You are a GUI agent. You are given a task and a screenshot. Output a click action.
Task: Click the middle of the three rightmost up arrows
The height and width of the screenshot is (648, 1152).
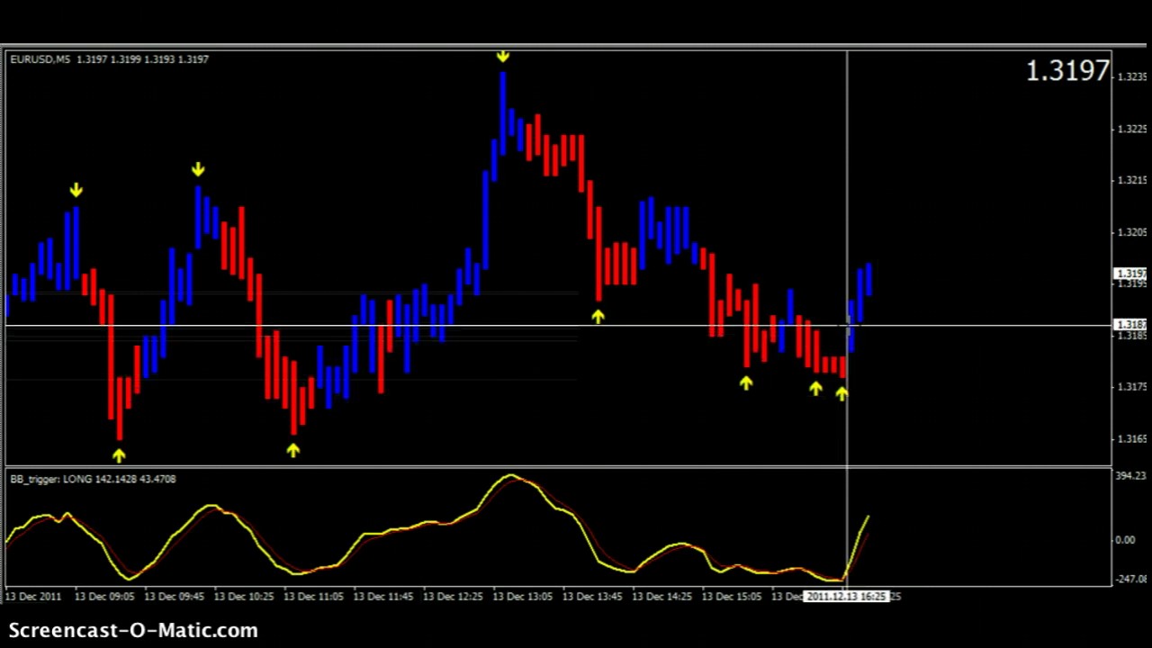(815, 388)
